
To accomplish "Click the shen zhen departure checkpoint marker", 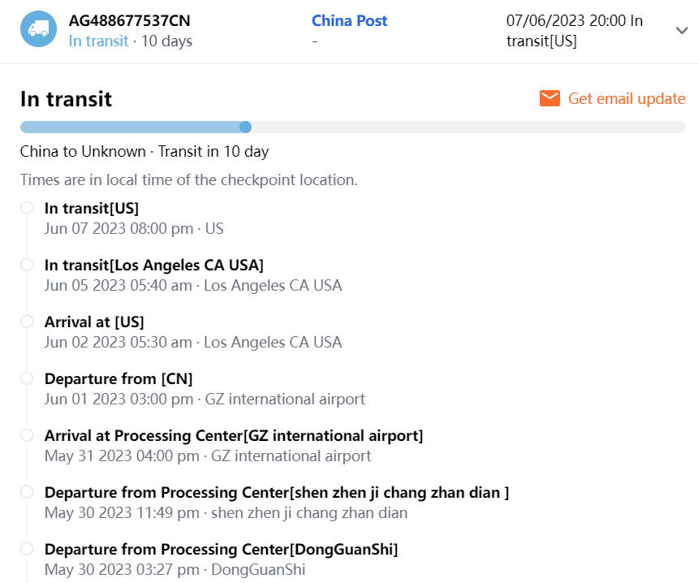I will [27, 492].
